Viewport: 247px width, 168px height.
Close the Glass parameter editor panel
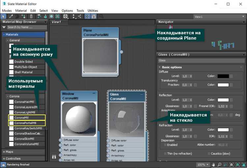pyautogui.click(x=244, y=55)
